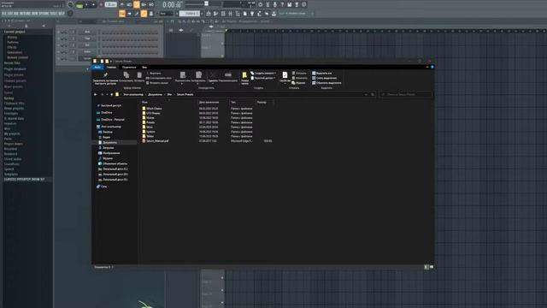Click the Вставить icon in Explorer ribbon
Image resolution: width=547 pixels, height=308 pixels.
139,75
